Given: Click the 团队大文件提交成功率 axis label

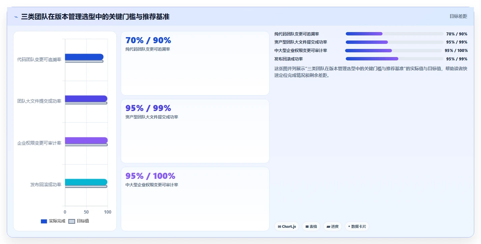Looking at the screenshot, I should click(x=39, y=101).
